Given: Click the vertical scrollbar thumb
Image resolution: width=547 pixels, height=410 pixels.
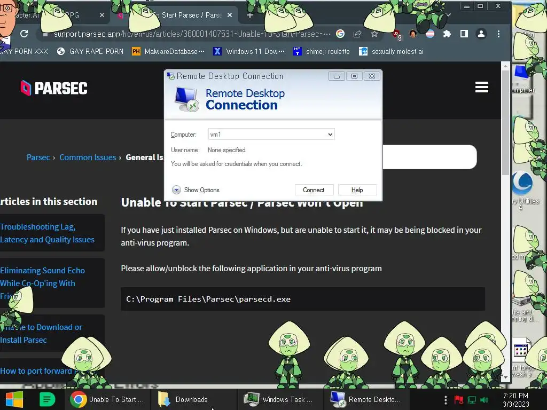Looking at the screenshot, I should click(505, 122).
